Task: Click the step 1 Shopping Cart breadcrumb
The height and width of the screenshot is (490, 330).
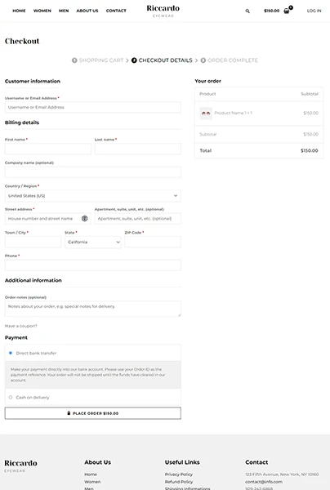Action: [x=97, y=60]
